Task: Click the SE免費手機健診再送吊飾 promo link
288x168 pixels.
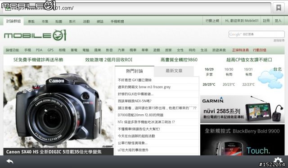Action: coord(38,60)
